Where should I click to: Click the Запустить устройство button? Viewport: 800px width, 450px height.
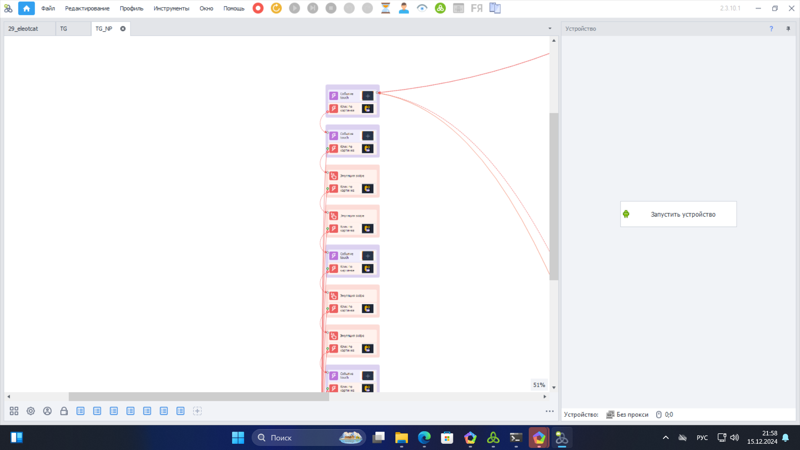(678, 214)
